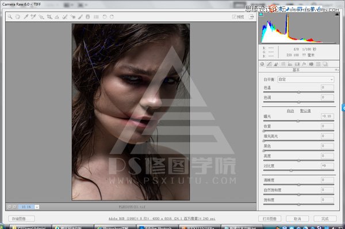This screenshot has height=229, width=345.
Task: Select the Color Sampler tool
Action: (x=33, y=17)
